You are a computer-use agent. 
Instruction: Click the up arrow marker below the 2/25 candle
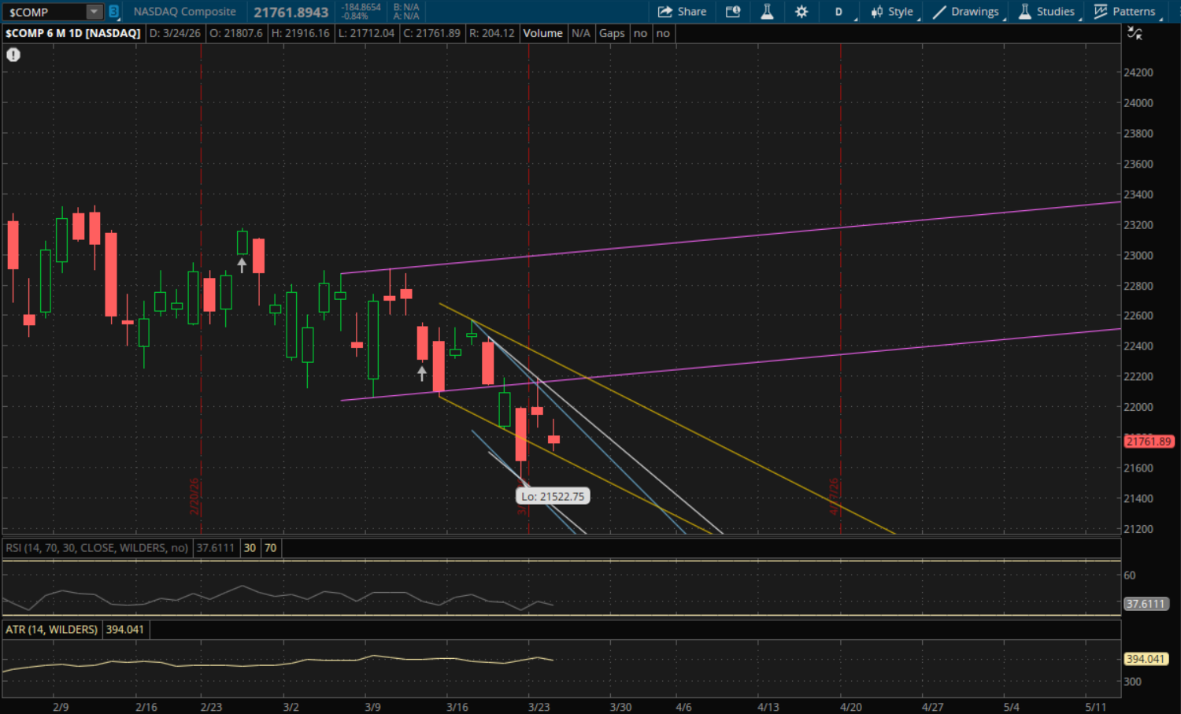pyautogui.click(x=242, y=265)
